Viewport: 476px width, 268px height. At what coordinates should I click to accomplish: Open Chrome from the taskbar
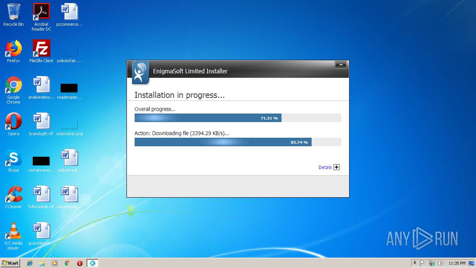coord(67,263)
